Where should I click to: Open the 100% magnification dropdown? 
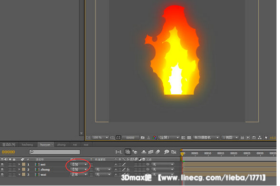click(x=100, y=137)
